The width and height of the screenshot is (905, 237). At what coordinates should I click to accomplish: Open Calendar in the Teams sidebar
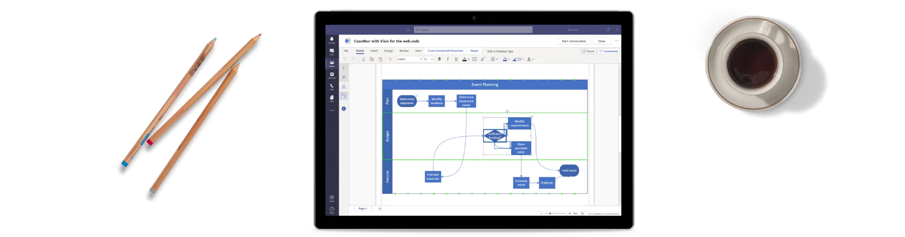(x=332, y=75)
